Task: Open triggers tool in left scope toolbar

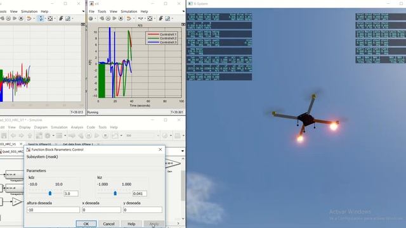Action: 61,18
